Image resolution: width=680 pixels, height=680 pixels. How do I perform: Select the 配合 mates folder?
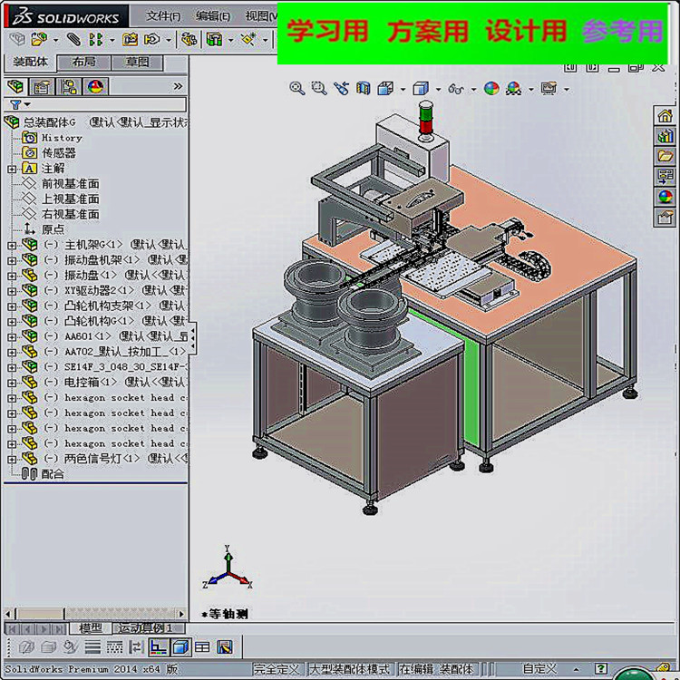tap(53, 474)
